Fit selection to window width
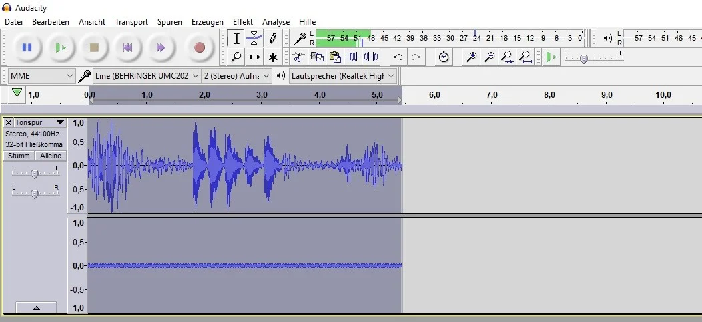702x322 pixels. (507, 57)
